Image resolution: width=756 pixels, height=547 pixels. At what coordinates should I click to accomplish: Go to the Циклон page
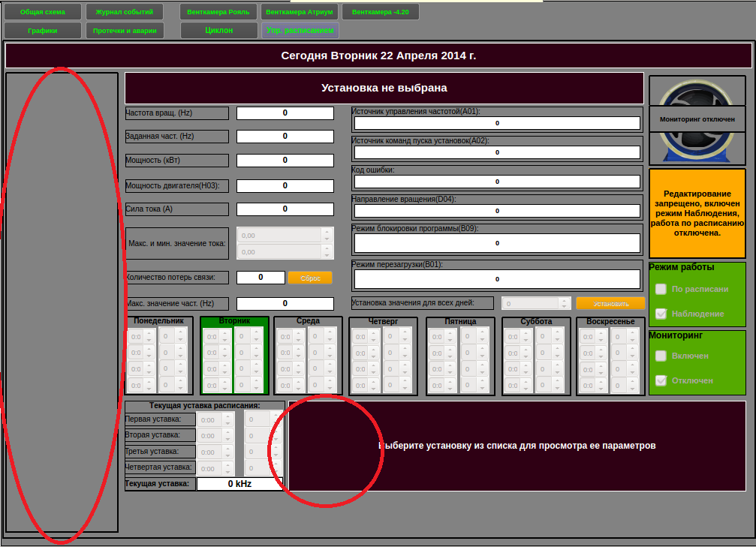click(220, 31)
